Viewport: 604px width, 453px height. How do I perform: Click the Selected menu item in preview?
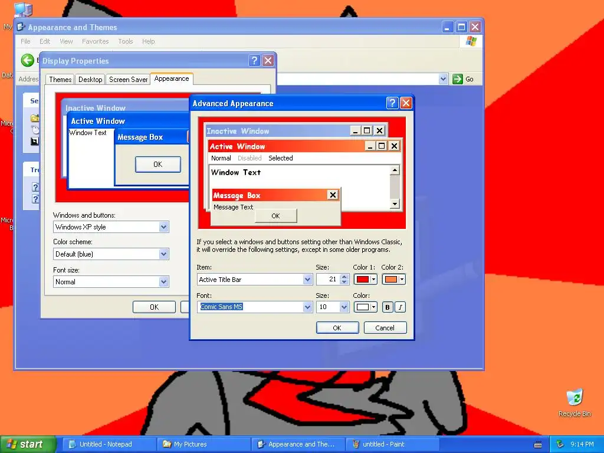pos(280,158)
